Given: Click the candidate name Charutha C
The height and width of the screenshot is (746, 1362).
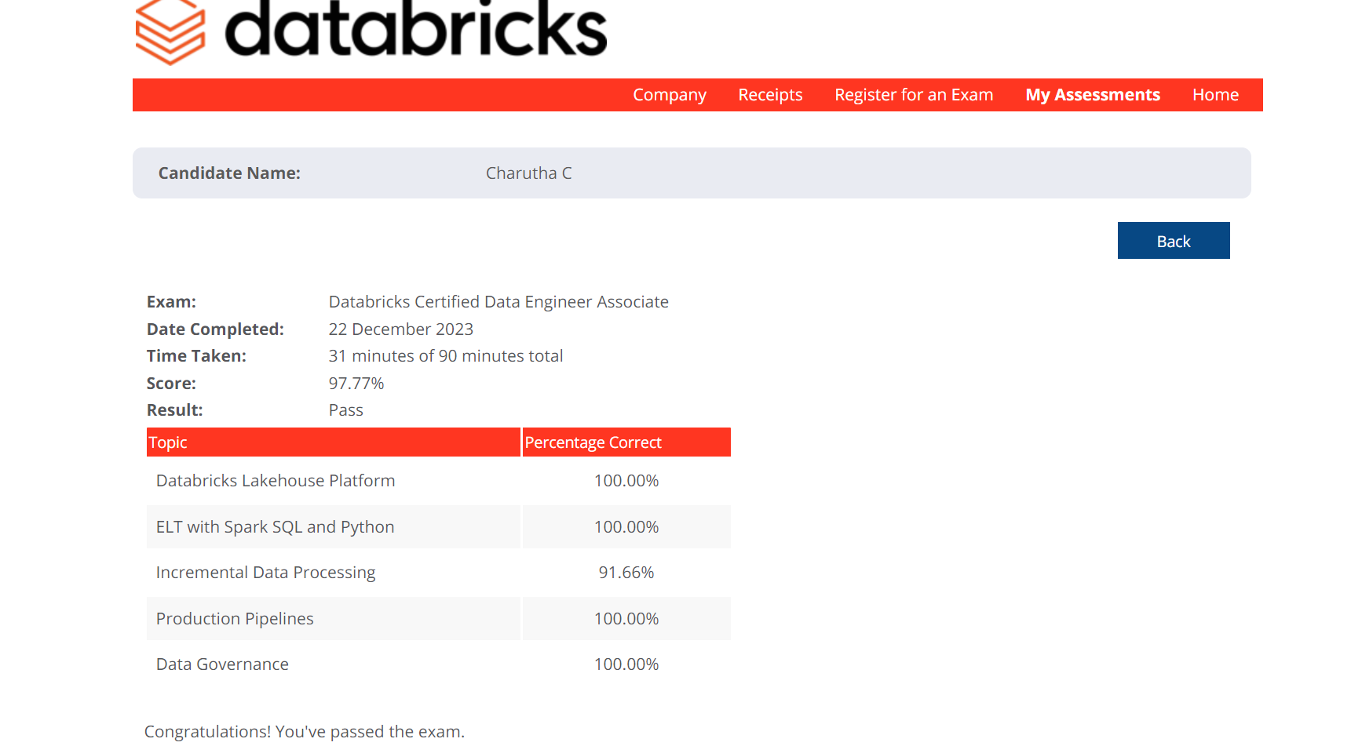Looking at the screenshot, I should click(529, 173).
